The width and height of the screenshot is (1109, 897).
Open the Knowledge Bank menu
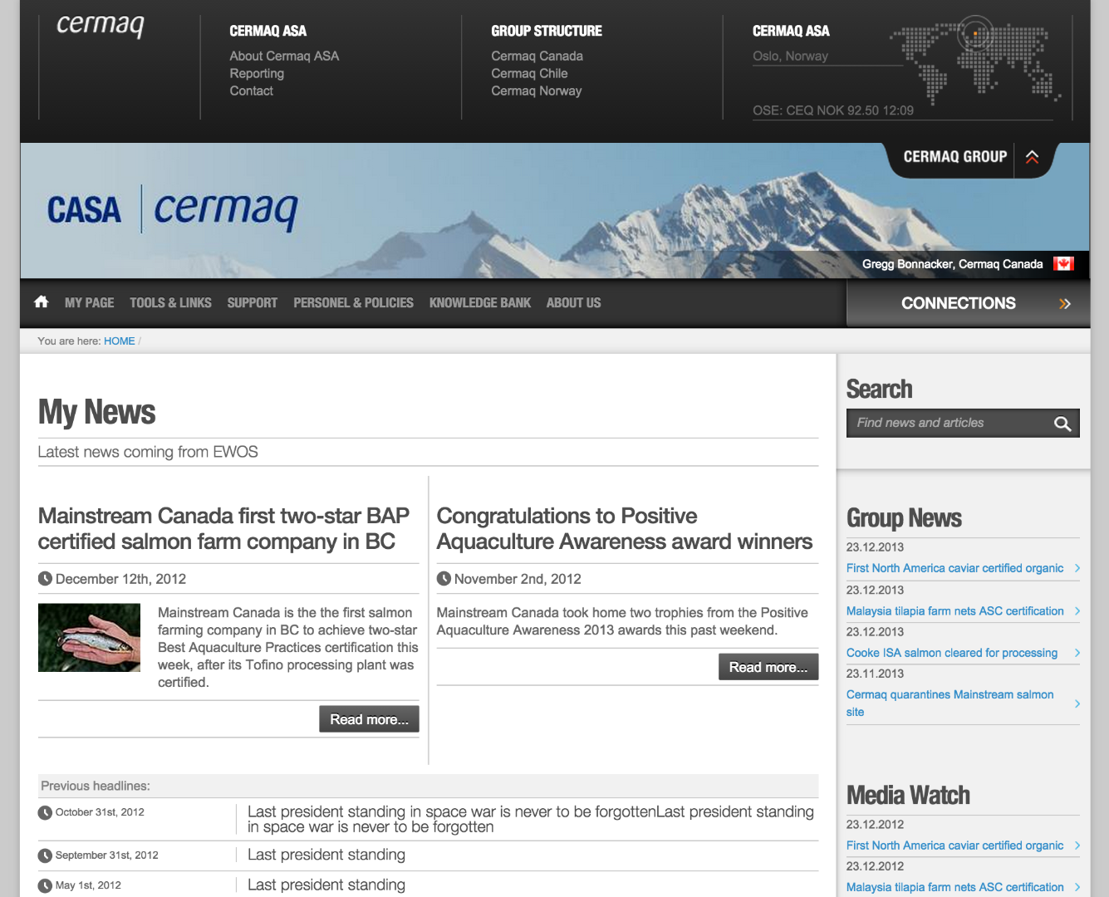tap(479, 303)
